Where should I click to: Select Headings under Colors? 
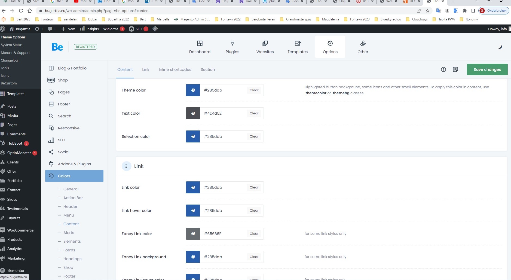pyautogui.click(x=72, y=259)
